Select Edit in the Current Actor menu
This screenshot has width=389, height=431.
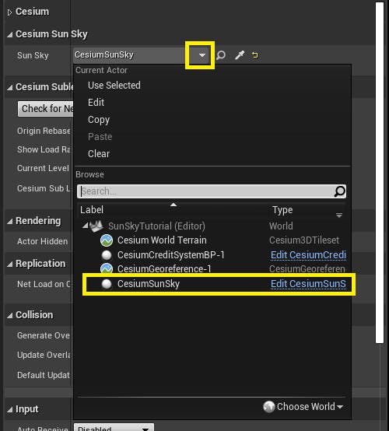[x=96, y=102]
